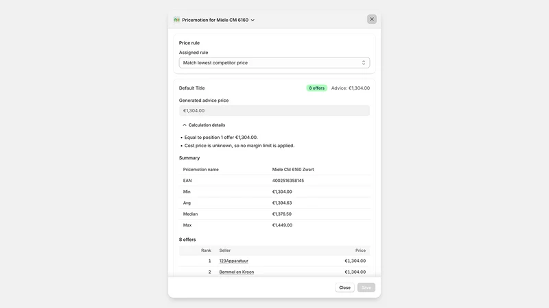Click the Advice: €1,304.00 text
The width and height of the screenshot is (549, 308).
[351, 88]
